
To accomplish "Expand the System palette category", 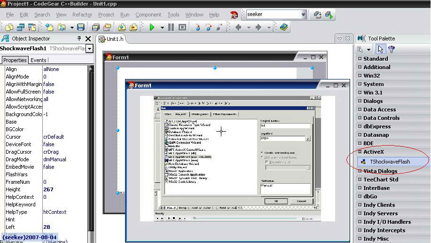I will click(x=360, y=84).
